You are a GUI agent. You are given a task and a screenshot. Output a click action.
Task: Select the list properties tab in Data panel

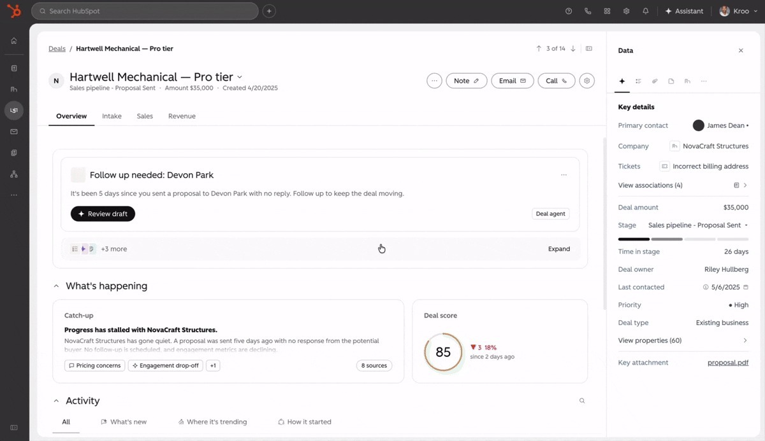[x=638, y=81]
